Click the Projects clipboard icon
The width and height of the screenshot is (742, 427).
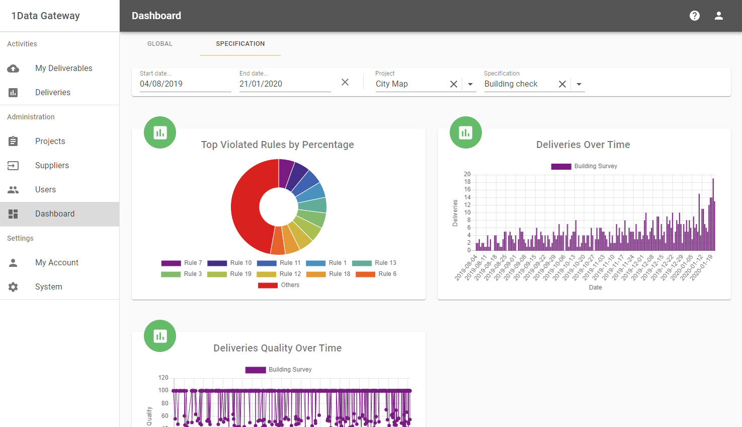tap(13, 141)
